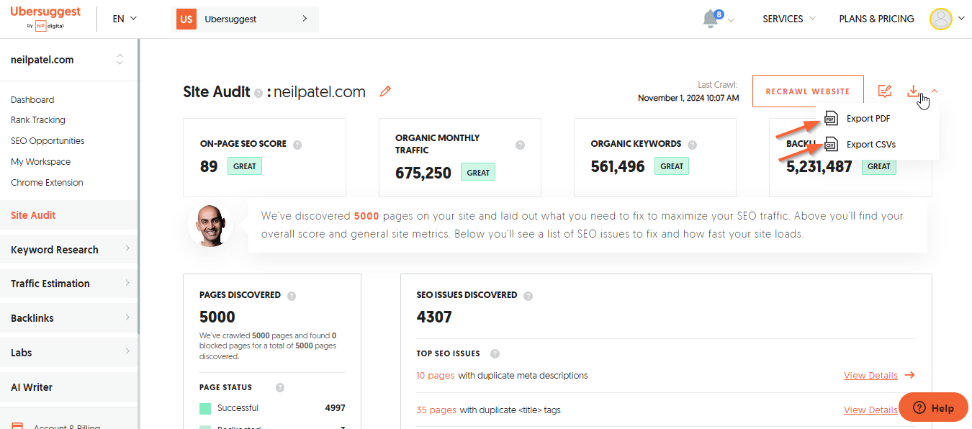This screenshot has width=972, height=429.
Task: Click the Pages Discovered help icon
Action: [292, 296]
